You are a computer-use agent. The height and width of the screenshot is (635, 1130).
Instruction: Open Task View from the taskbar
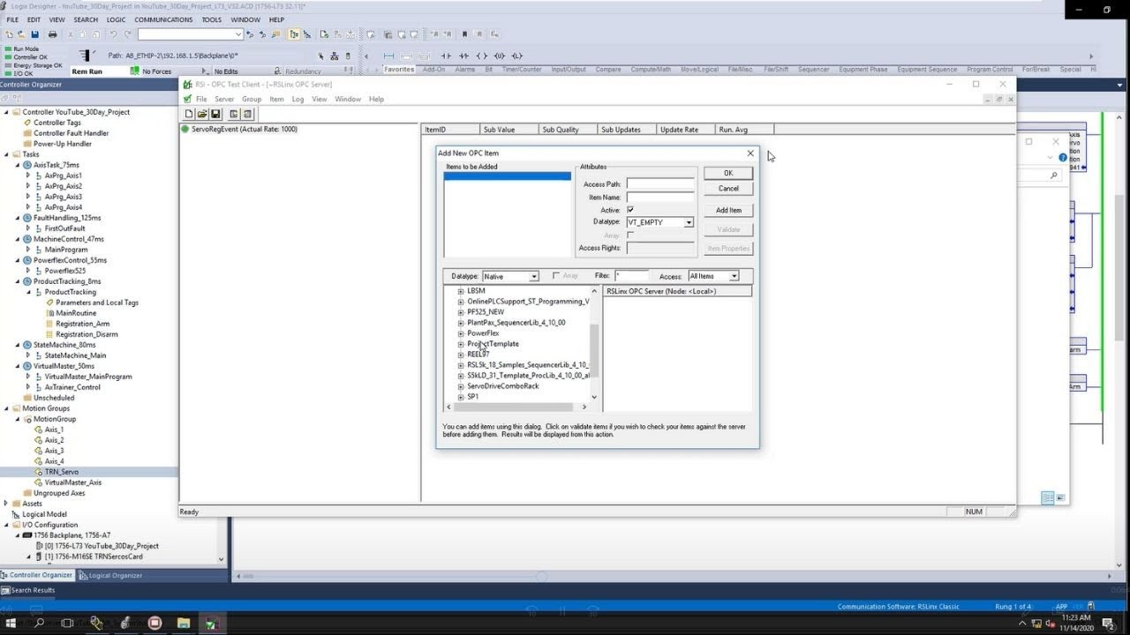tap(67, 623)
